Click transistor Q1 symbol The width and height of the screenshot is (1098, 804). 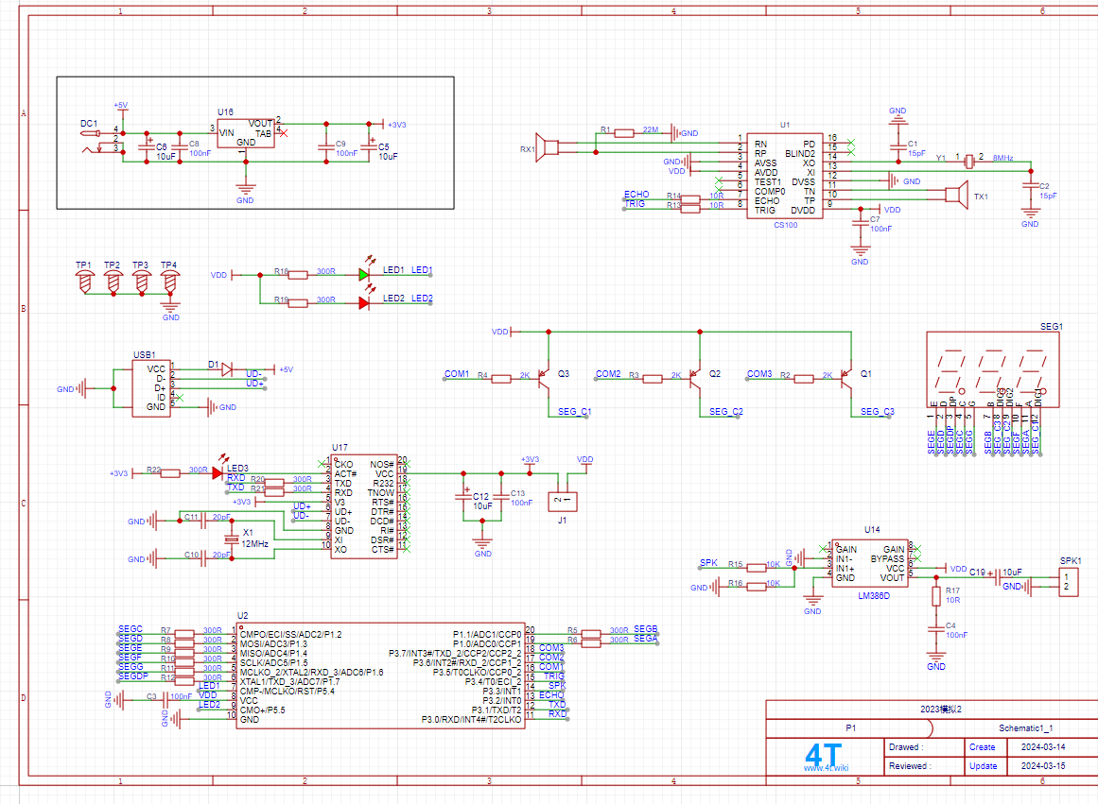point(847,379)
